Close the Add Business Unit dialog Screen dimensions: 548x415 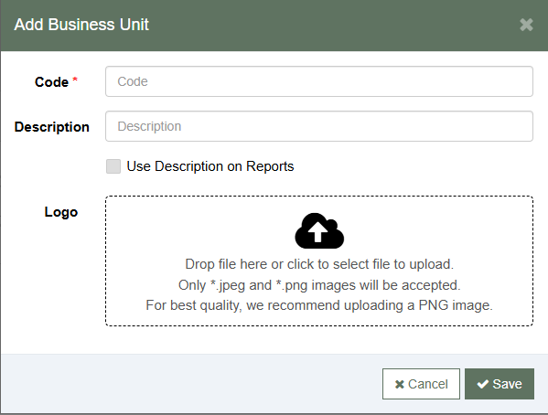click(x=526, y=25)
